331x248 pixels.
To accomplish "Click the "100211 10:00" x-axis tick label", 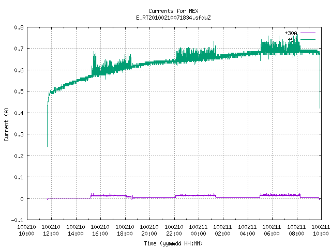I will click(321, 230).
